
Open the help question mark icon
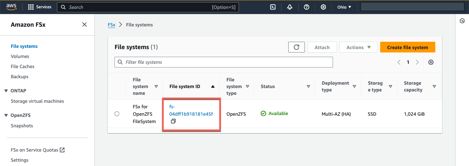coord(306,7)
